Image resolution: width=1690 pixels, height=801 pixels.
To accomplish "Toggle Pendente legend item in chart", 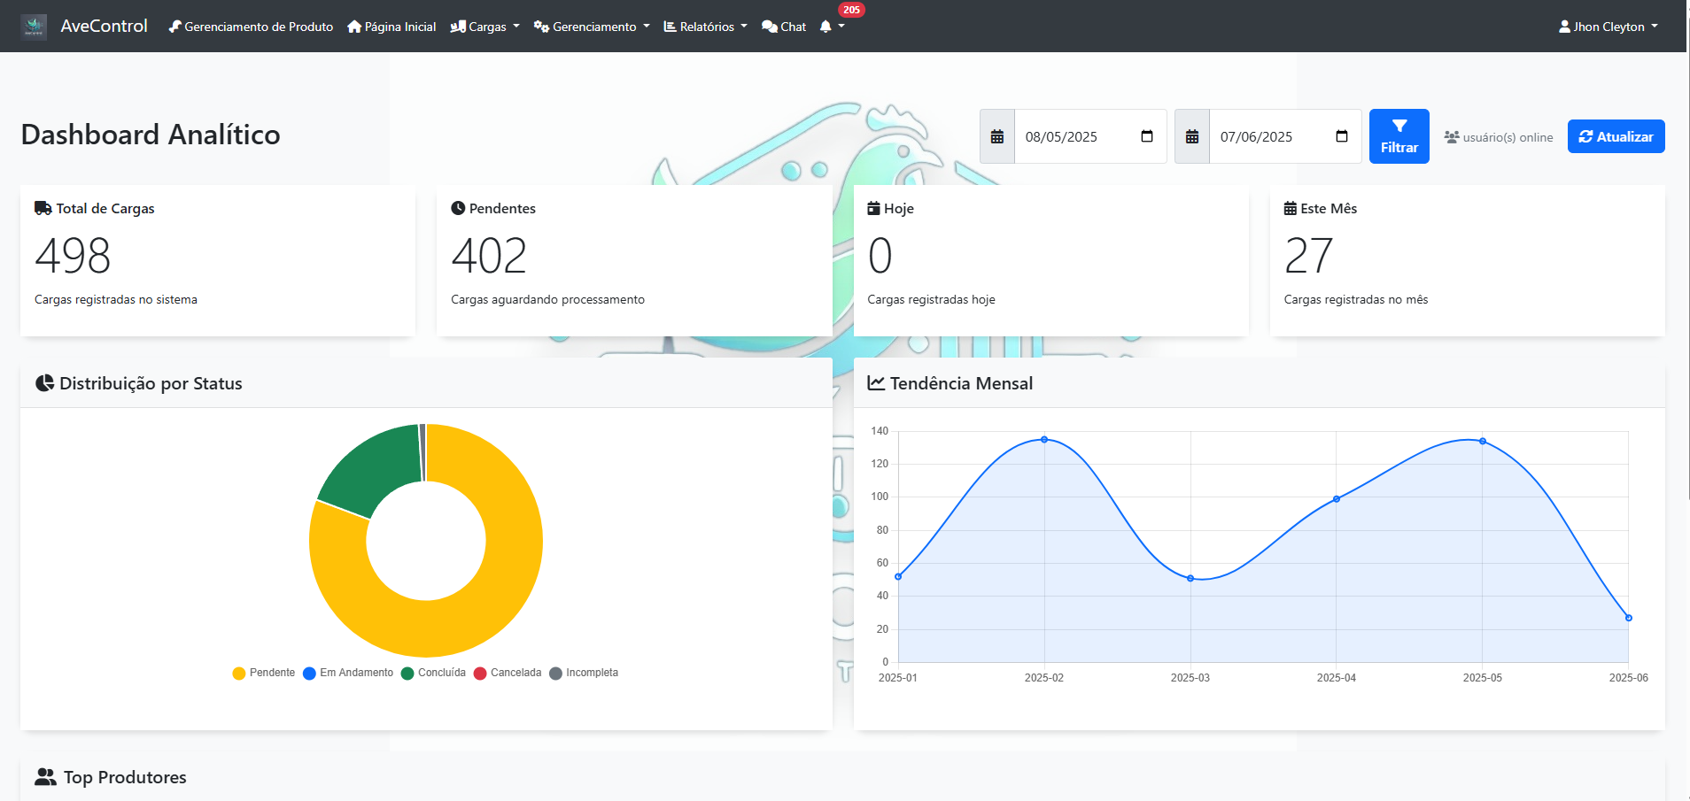I will (x=264, y=673).
